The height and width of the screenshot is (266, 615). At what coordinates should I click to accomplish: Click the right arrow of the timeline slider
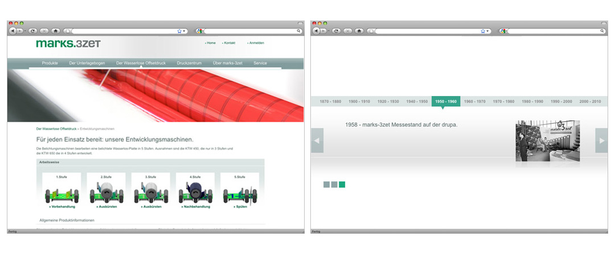[601, 140]
